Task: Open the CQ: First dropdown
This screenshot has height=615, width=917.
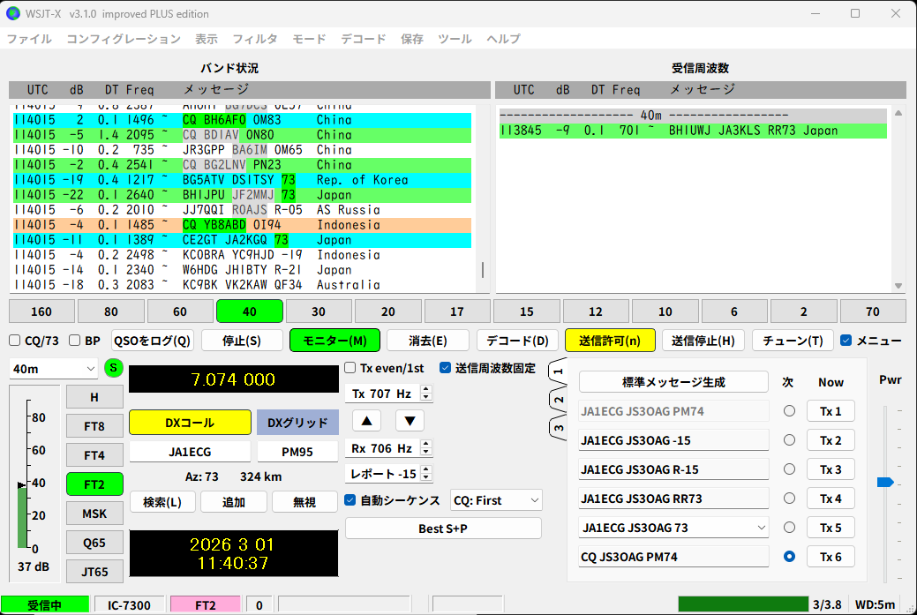Action: (x=496, y=500)
